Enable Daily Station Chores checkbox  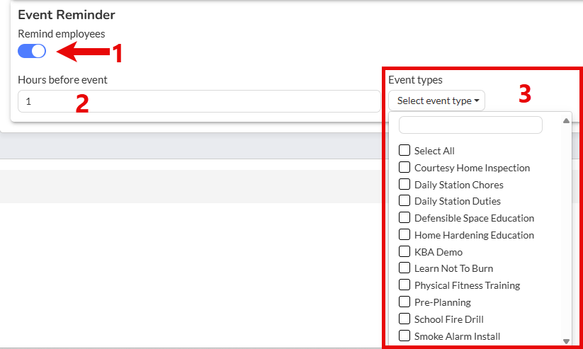(x=404, y=184)
